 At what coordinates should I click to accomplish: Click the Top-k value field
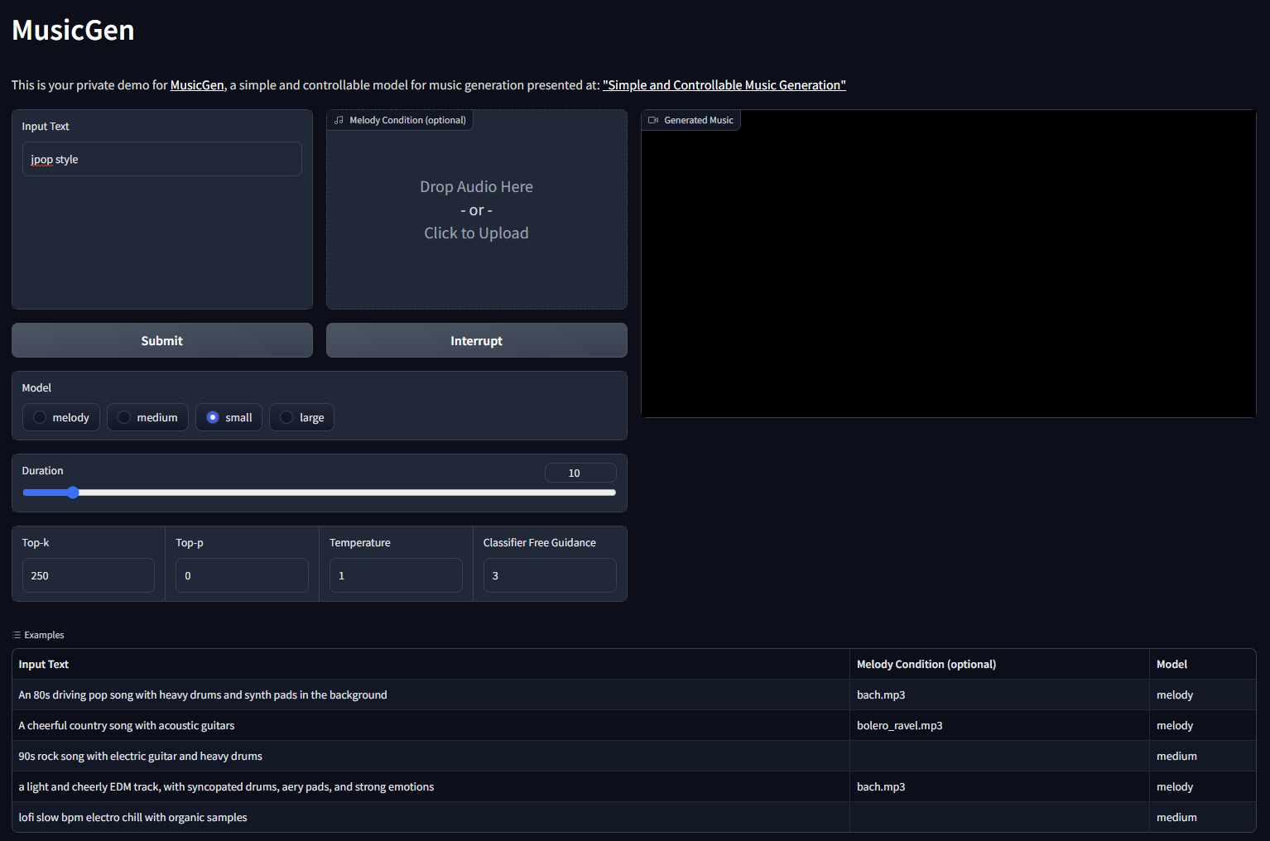[x=88, y=575]
